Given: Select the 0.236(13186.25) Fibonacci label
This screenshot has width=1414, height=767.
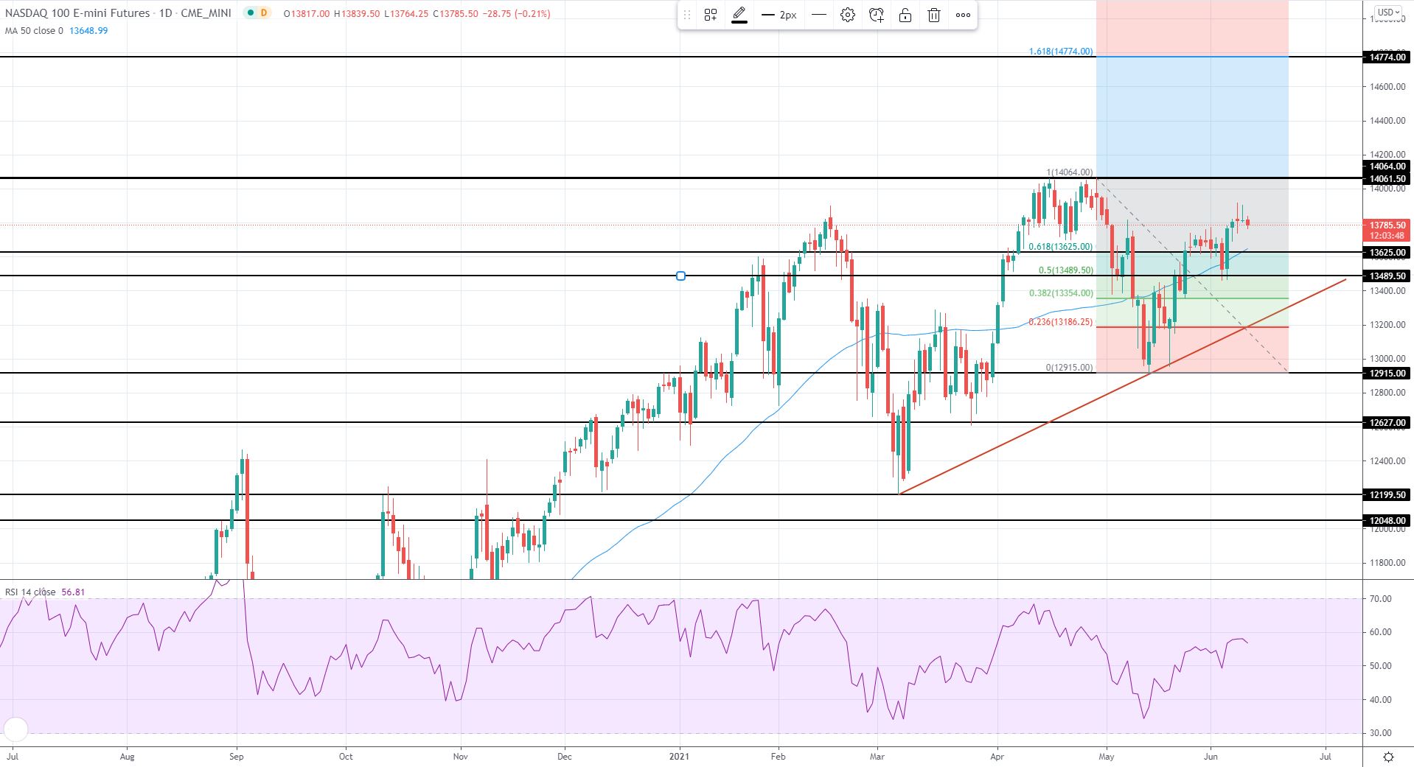Looking at the screenshot, I should click(x=1061, y=322).
